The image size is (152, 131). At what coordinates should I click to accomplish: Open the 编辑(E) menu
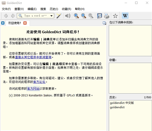coord(32,9)
